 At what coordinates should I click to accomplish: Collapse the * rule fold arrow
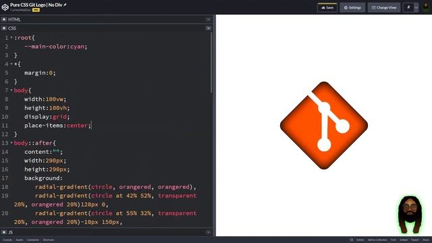tap(11, 64)
